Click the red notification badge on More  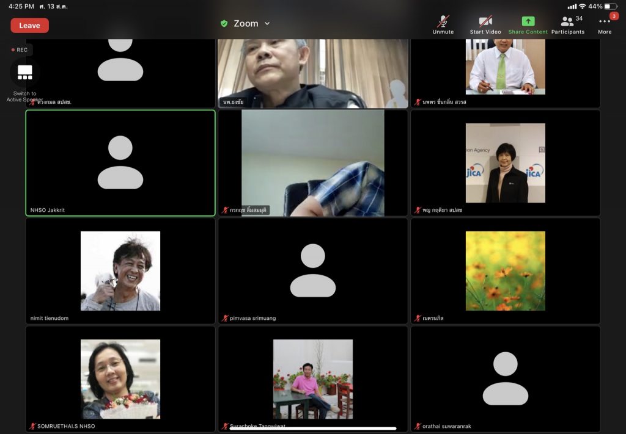click(614, 16)
